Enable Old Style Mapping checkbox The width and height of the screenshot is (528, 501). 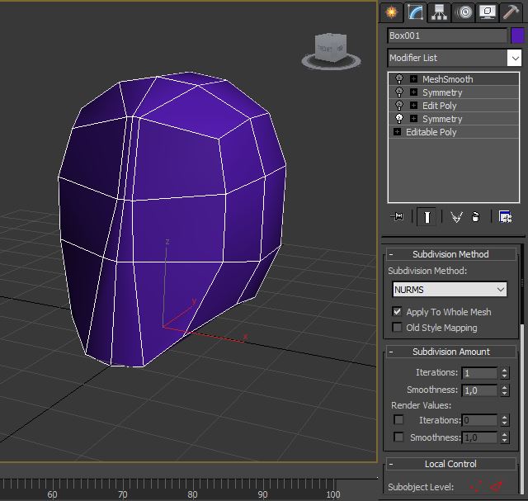point(398,328)
